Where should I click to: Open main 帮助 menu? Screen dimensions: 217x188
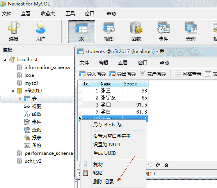tap(111, 14)
